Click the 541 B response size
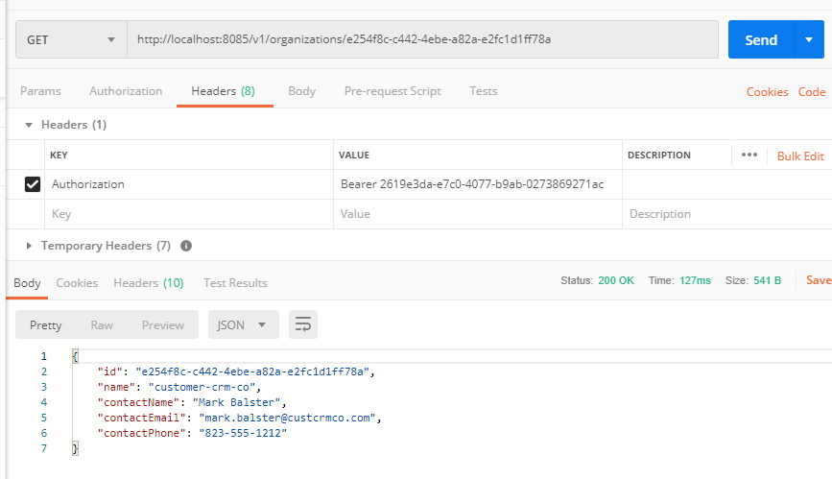This screenshot has width=832, height=479. 768,280
